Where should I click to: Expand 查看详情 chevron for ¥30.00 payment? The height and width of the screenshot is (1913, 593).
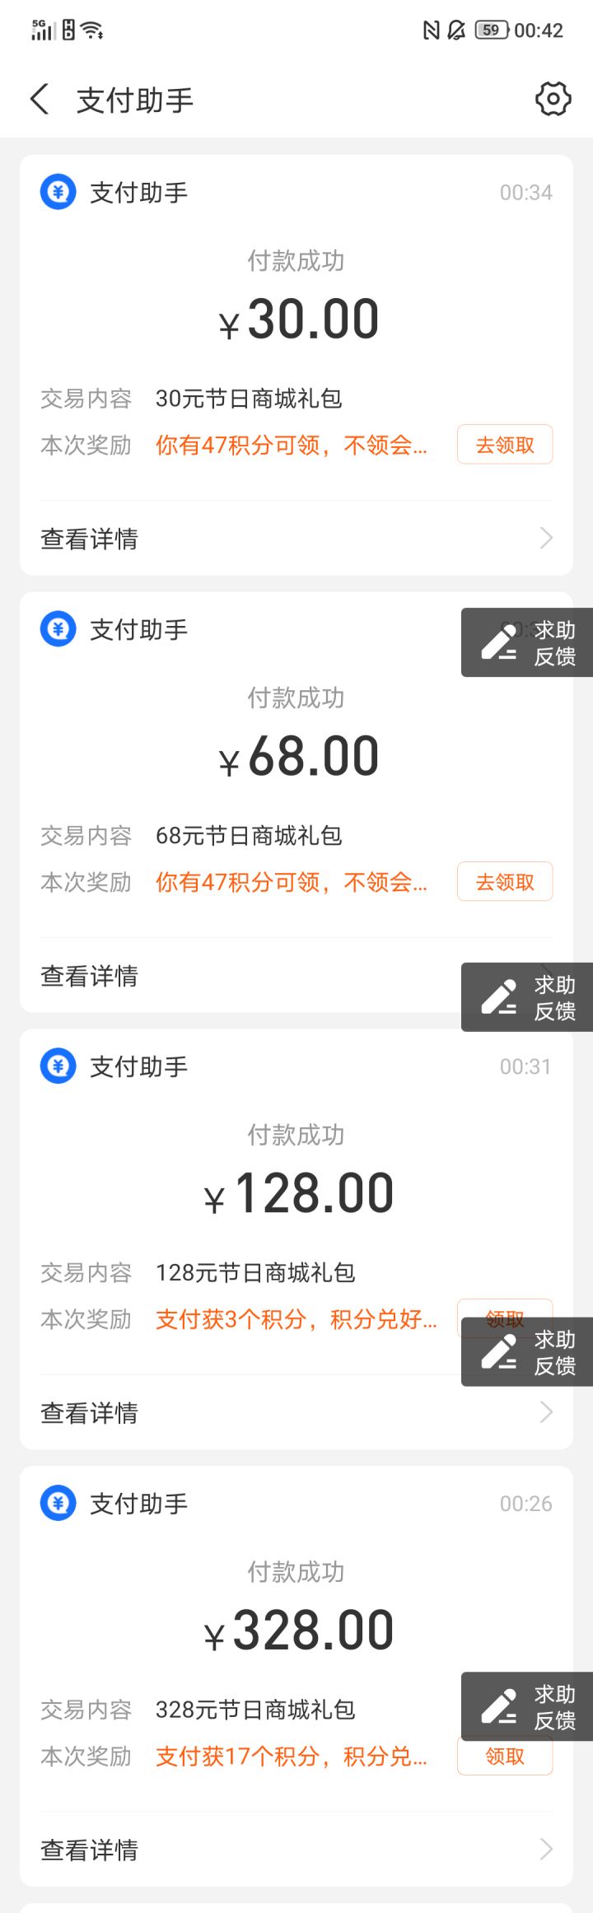click(545, 539)
